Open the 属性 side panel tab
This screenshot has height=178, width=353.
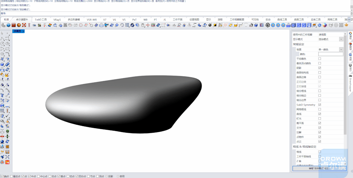[x=350, y=36]
